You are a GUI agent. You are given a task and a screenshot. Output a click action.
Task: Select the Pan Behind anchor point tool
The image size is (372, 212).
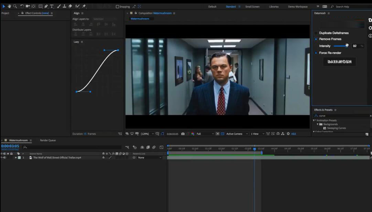(x=33, y=7)
